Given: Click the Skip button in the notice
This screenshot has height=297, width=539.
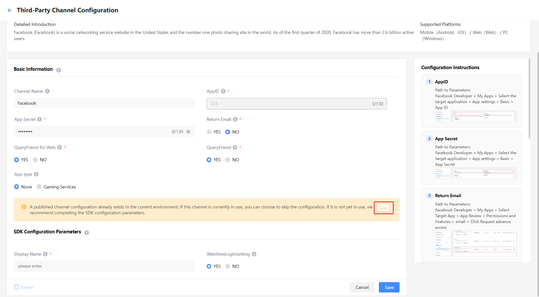Looking at the screenshot, I should [383, 208].
